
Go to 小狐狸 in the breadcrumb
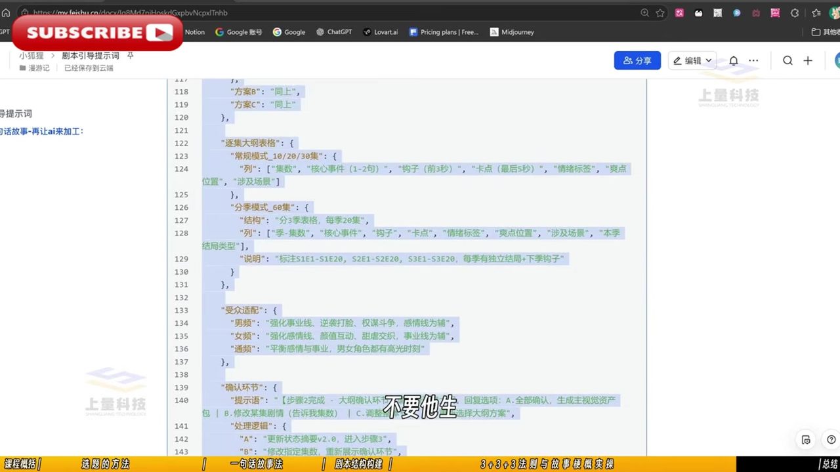pyautogui.click(x=31, y=56)
